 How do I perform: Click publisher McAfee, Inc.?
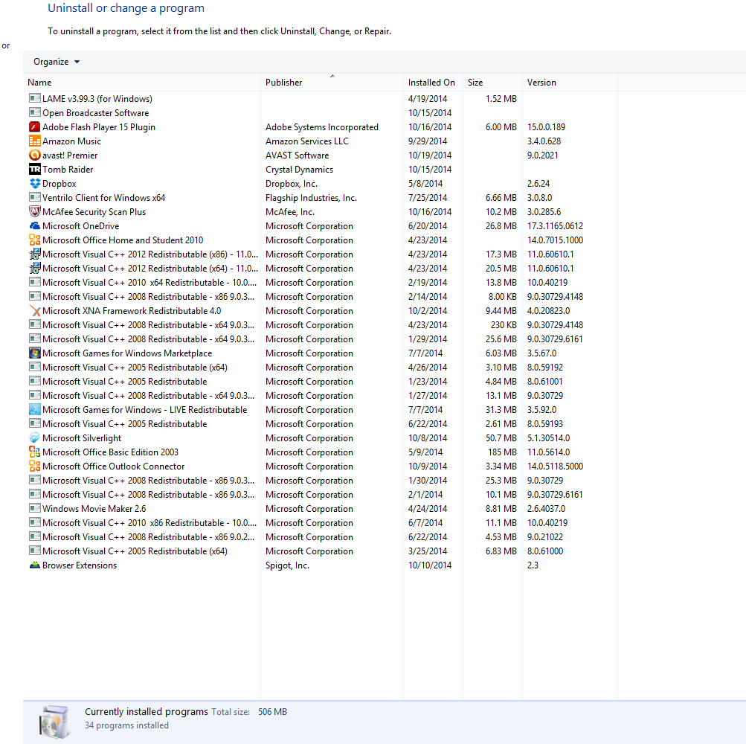[x=290, y=212]
